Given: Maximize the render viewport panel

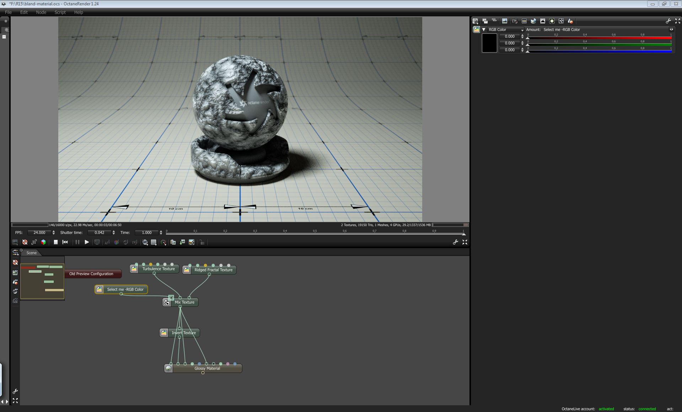Looking at the screenshot, I should point(465,242).
